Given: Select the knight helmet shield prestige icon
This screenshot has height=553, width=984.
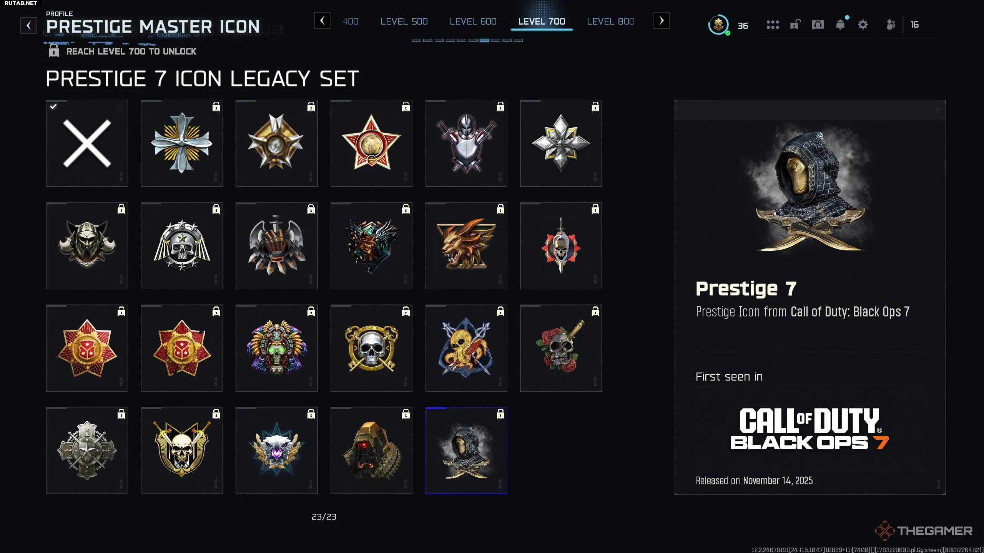Looking at the screenshot, I should point(466,144).
